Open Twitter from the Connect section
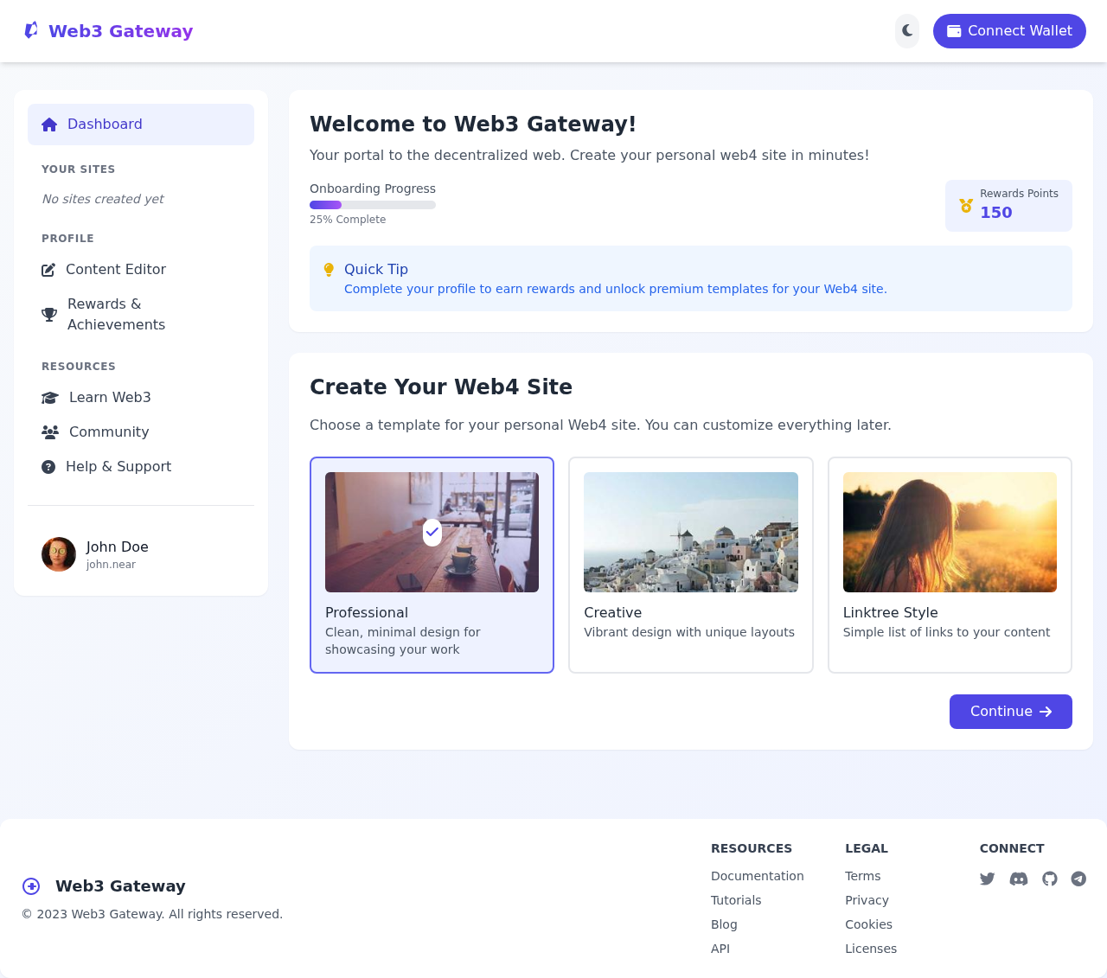This screenshot has width=1107, height=978. point(987,879)
